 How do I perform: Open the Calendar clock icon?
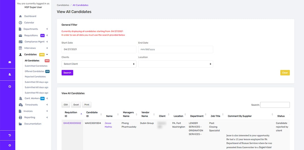[x=20, y=23]
